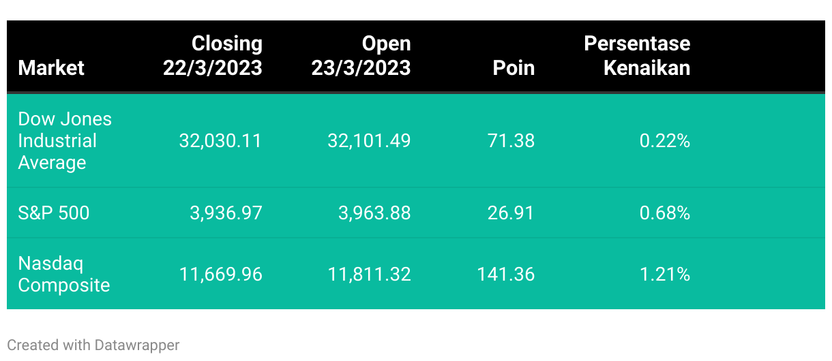832x361 pixels.
Task: Select the 0.68% percentage cell
Action: pyautogui.click(x=665, y=213)
